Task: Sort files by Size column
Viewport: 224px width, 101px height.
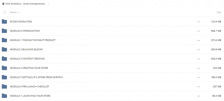Action: pos(219,12)
